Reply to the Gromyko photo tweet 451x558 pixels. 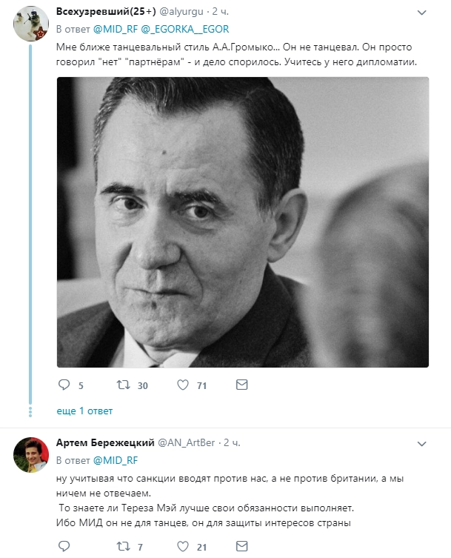(x=64, y=385)
